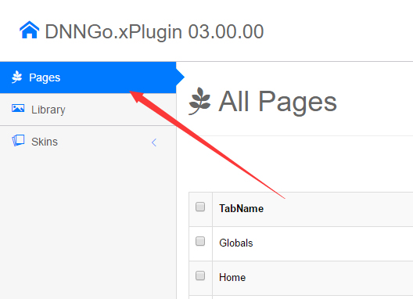Click the TabName column header
This screenshot has width=413, height=299.
pos(241,208)
